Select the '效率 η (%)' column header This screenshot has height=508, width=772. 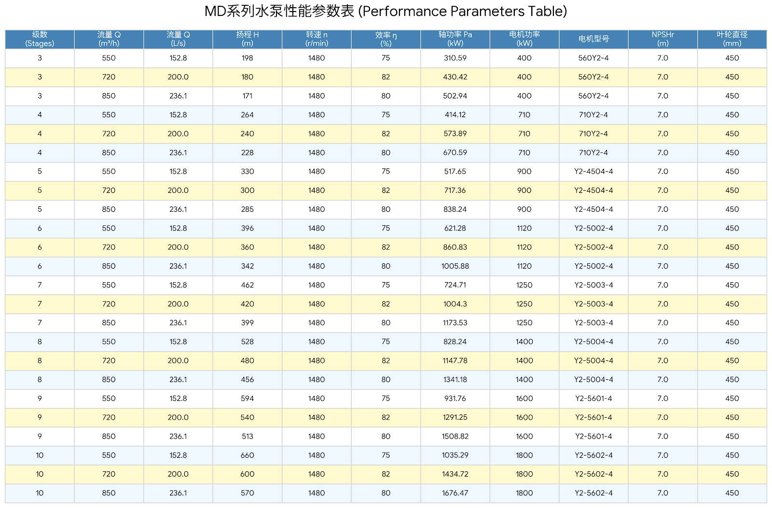pyautogui.click(x=386, y=39)
